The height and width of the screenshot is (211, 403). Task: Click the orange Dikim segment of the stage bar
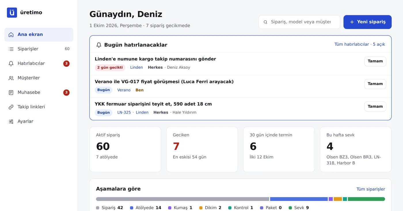click(x=338, y=199)
